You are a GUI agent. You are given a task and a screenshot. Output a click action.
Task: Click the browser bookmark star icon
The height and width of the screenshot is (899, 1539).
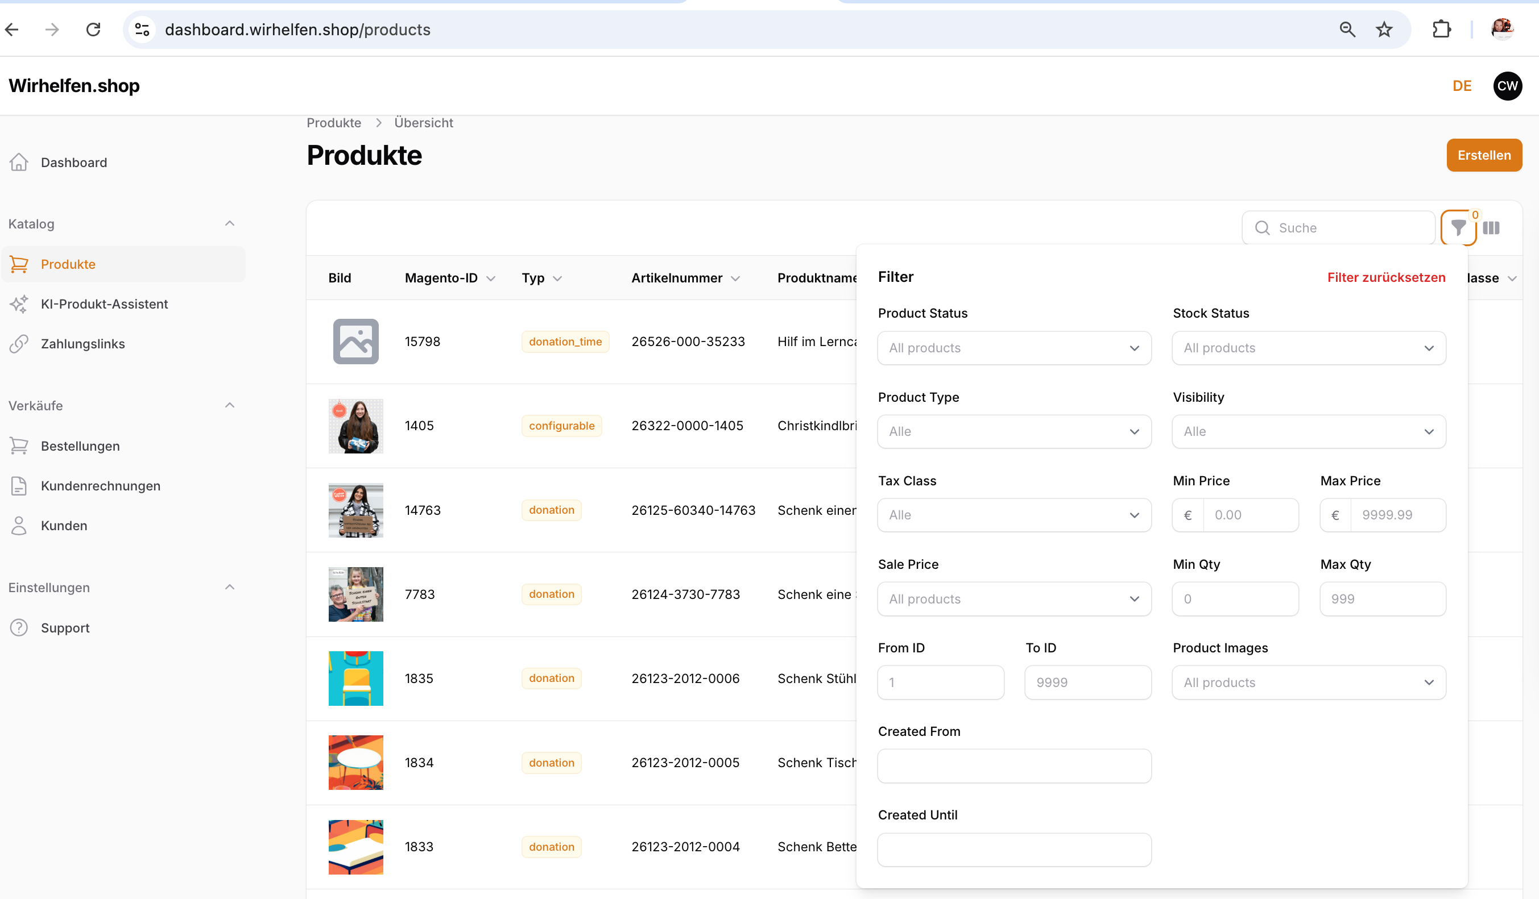(x=1384, y=30)
